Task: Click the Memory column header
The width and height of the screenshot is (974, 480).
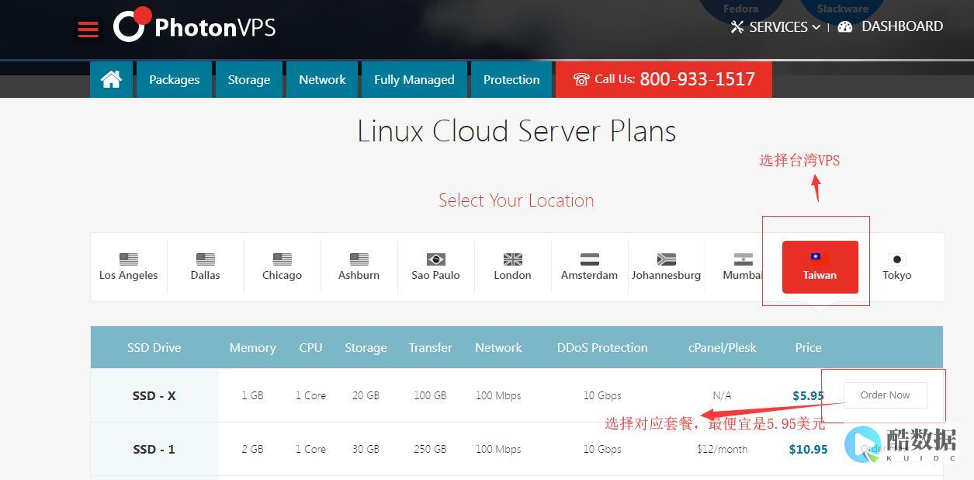Action: 253,348
